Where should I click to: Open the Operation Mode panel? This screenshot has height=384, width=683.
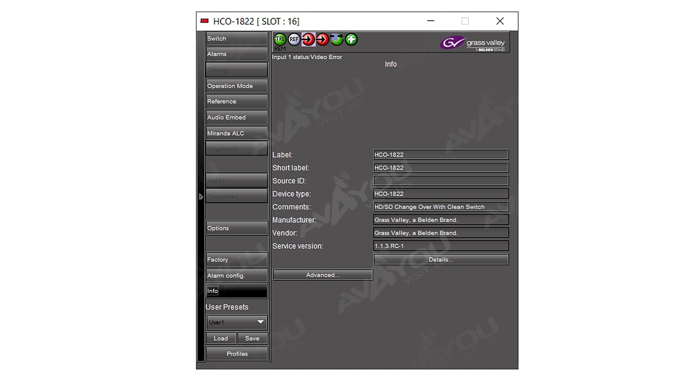(x=236, y=86)
